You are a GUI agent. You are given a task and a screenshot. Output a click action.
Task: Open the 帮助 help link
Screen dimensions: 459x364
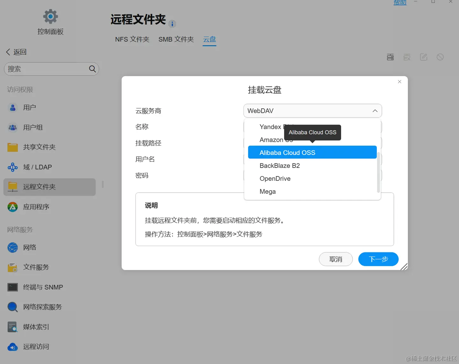pyautogui.click(x=400, y=3)
